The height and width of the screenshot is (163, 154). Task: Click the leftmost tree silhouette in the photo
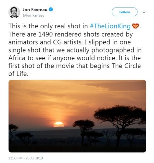coord(12,132)
